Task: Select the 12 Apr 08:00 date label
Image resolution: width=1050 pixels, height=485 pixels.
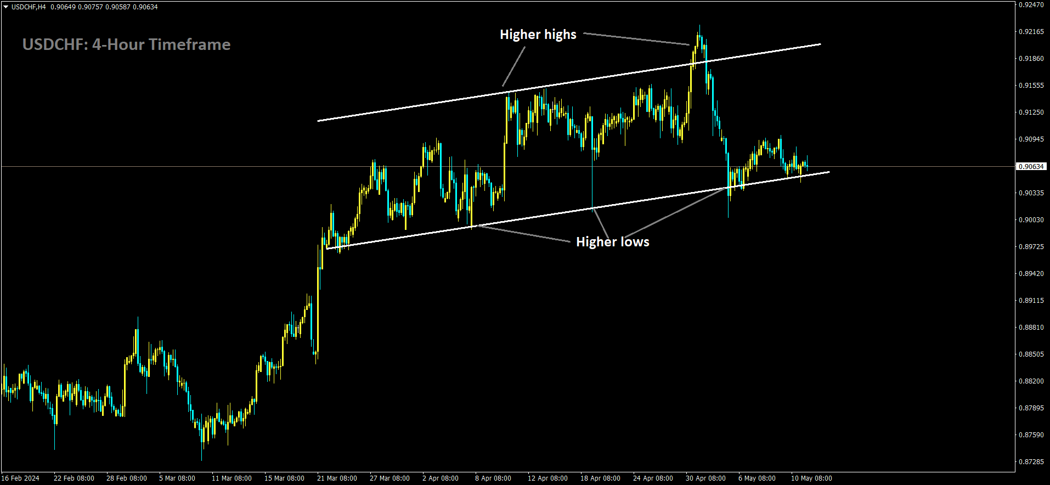Action: [548, 478]
